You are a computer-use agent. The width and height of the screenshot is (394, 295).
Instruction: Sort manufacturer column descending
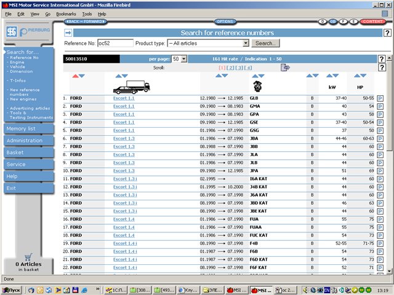point(82,76)
